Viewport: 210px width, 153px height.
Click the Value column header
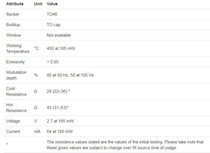click(x=52, y=4)
